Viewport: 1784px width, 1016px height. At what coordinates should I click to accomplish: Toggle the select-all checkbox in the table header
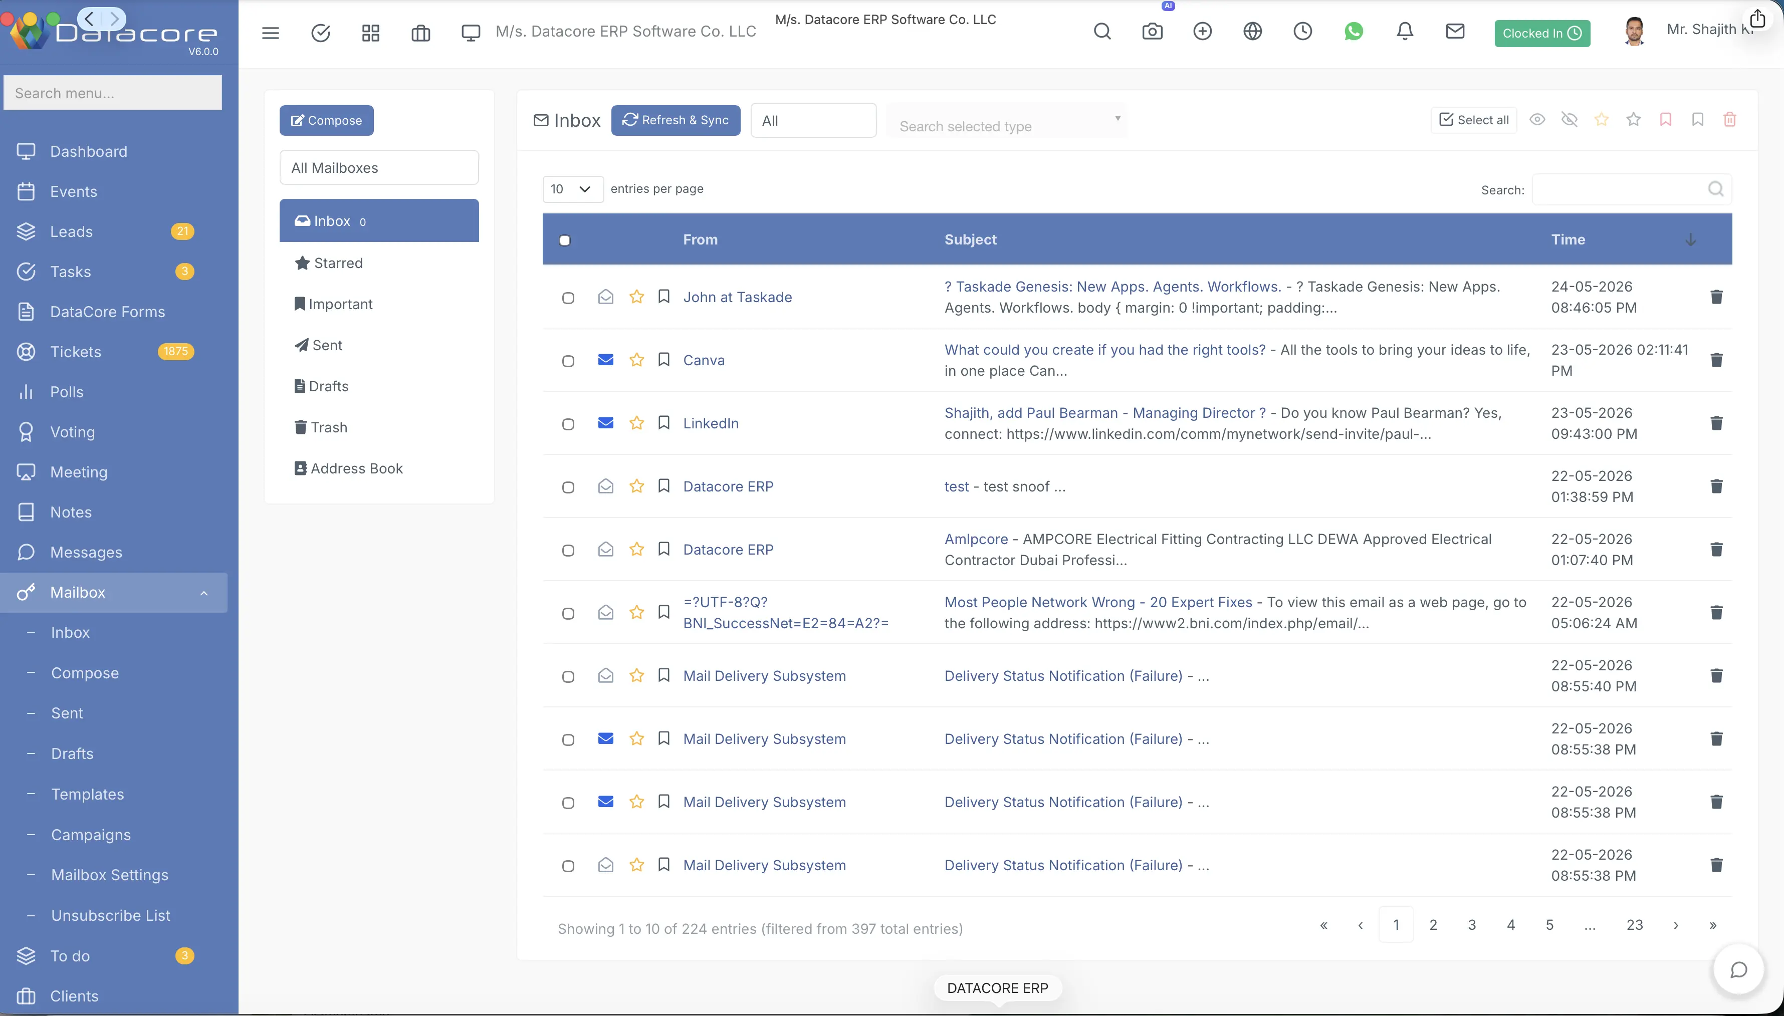[565, 240]
